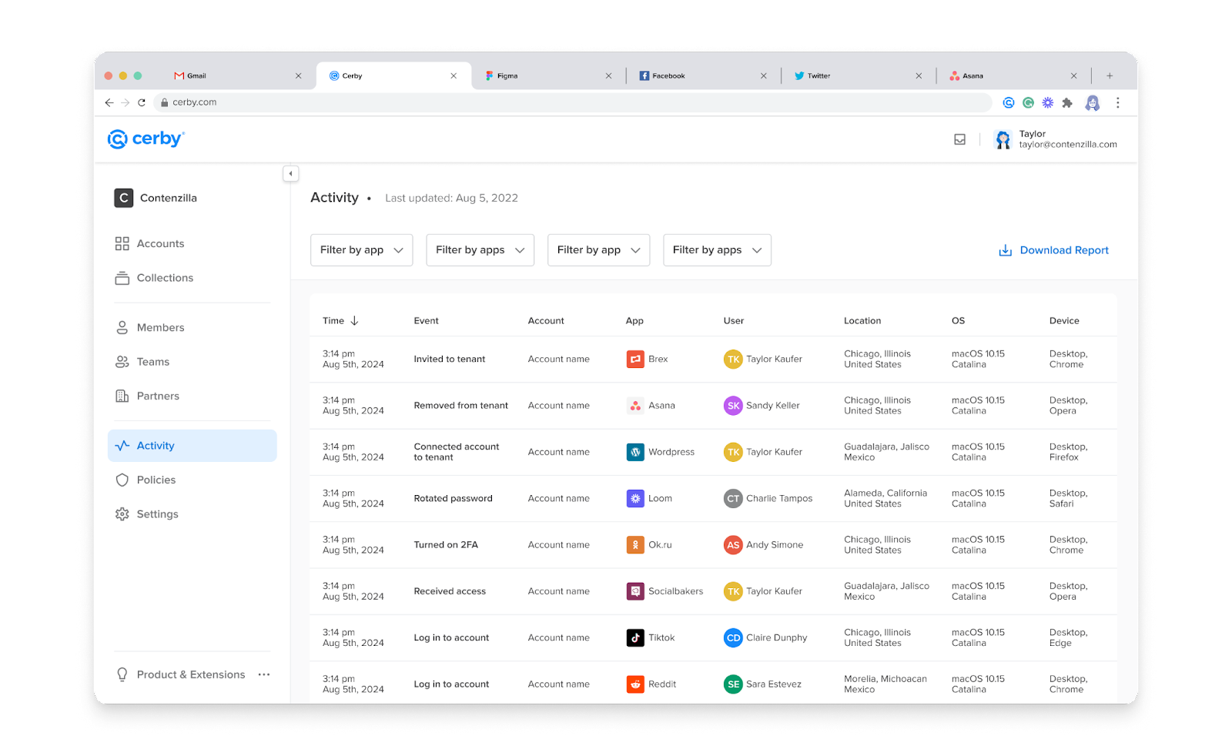Screen dimensions: 1232x756
Task: Open Settings in the sidebar
Action: [x=192, y=514]
